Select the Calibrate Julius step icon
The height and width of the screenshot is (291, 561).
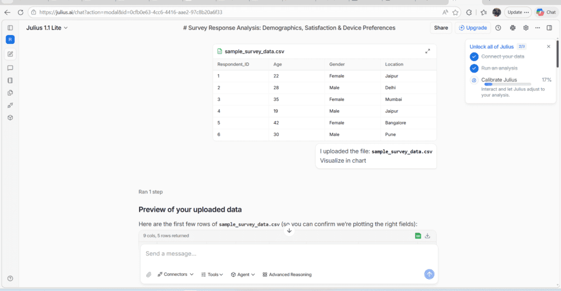pos(474,80)
